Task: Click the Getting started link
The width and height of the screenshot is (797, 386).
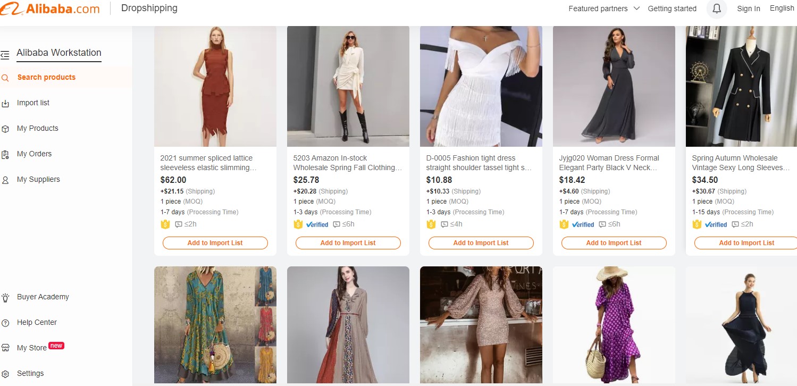Action: [672, 9]
